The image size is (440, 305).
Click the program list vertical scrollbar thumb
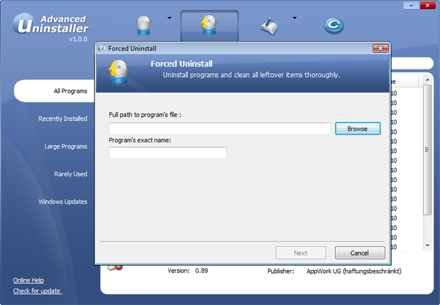click(x=427, y=150)
